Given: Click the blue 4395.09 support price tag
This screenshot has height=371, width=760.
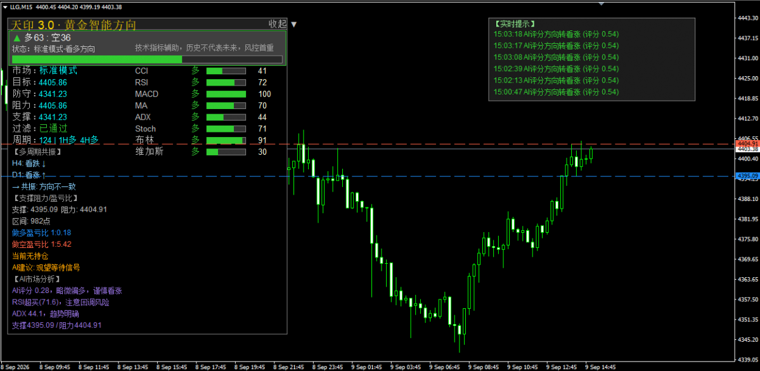Looking at the screenshot, I should click(747, 176).
